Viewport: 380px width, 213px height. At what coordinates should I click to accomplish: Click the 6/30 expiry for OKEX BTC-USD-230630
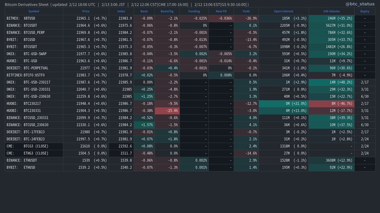pyautogui.click(x=365, y=97)
